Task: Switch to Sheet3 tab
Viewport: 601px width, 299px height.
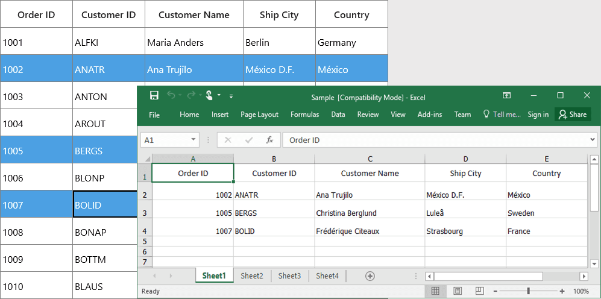Action: tap(289, 275)
